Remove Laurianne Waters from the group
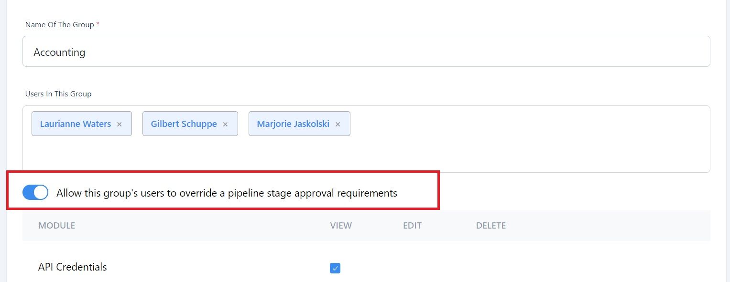The image size is (730, 282). [x=120, y=124]
